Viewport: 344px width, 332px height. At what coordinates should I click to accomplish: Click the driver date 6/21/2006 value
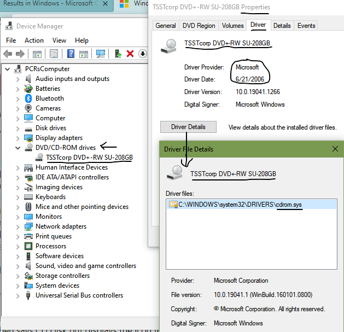(250, 79)
